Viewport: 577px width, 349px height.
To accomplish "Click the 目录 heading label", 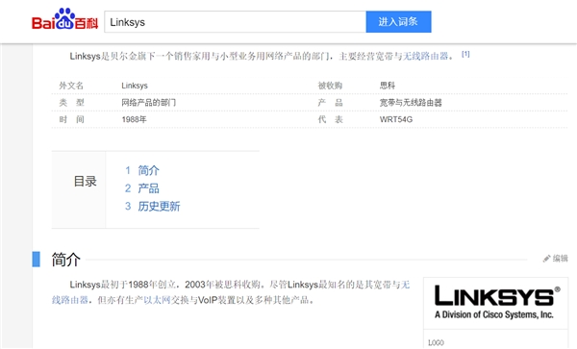I will 85,182.
